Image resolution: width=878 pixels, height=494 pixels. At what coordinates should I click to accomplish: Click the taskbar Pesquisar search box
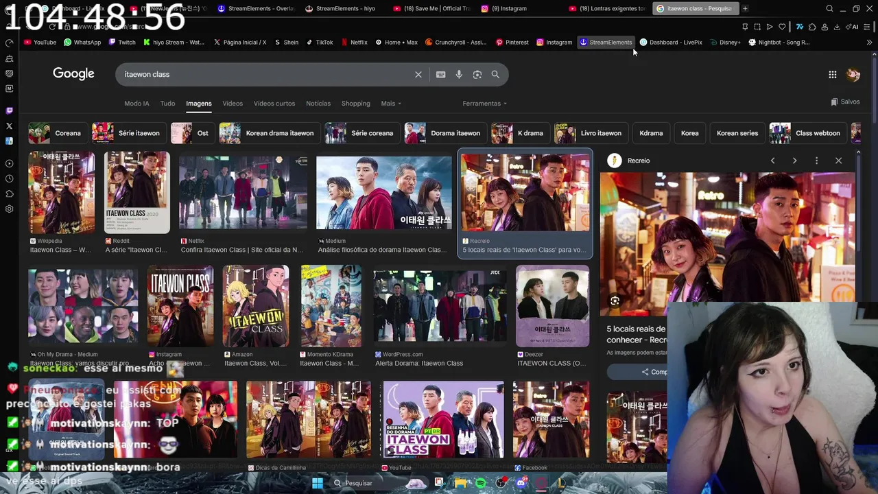(379, 483)
